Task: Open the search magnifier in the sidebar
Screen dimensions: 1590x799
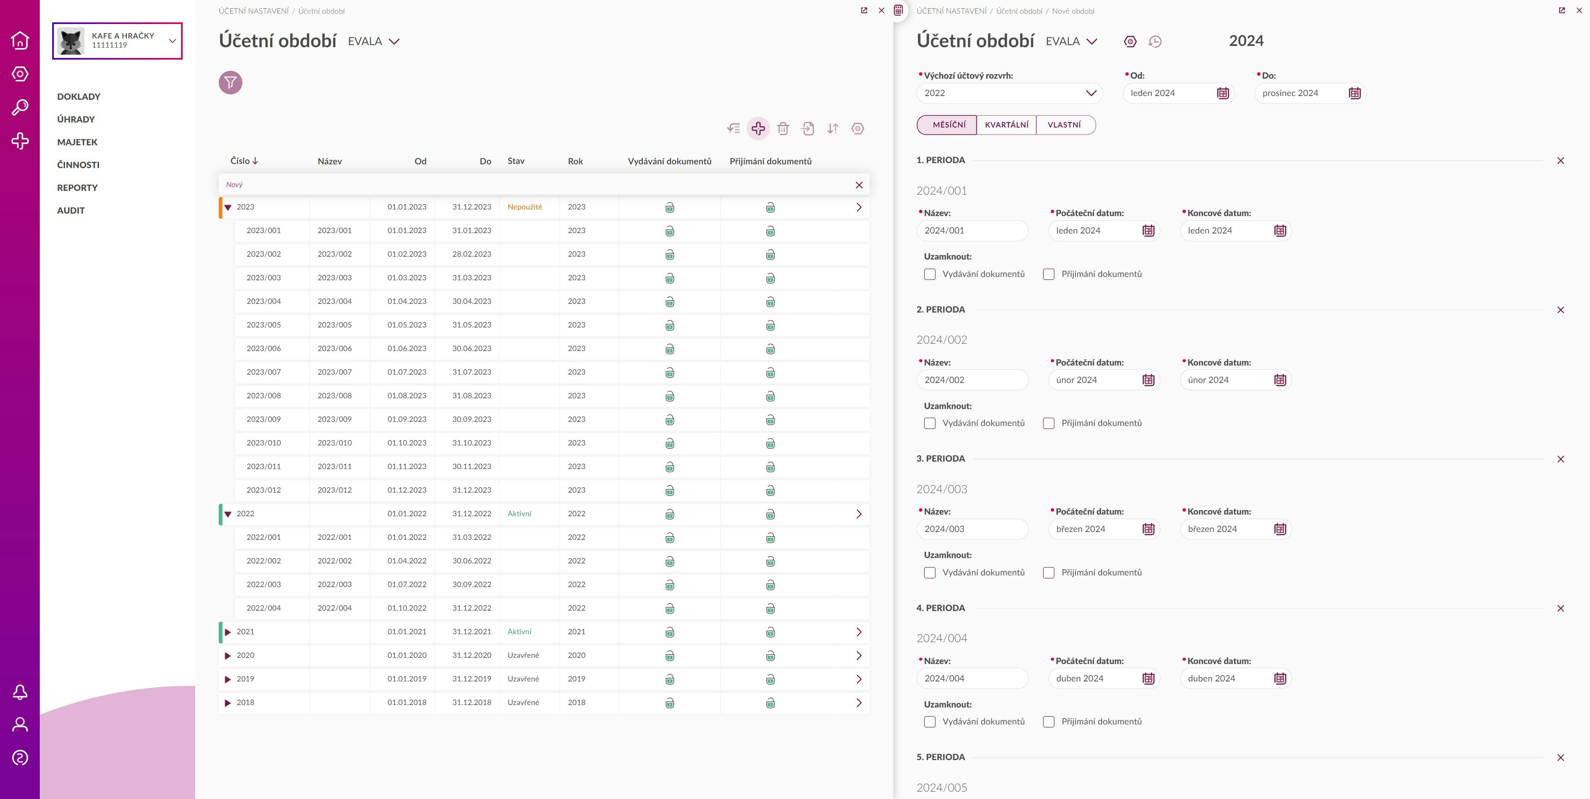Action: [20, 107]
